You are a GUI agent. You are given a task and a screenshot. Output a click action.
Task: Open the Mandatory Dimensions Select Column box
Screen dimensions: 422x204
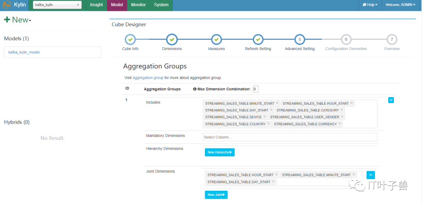point(290,137)
